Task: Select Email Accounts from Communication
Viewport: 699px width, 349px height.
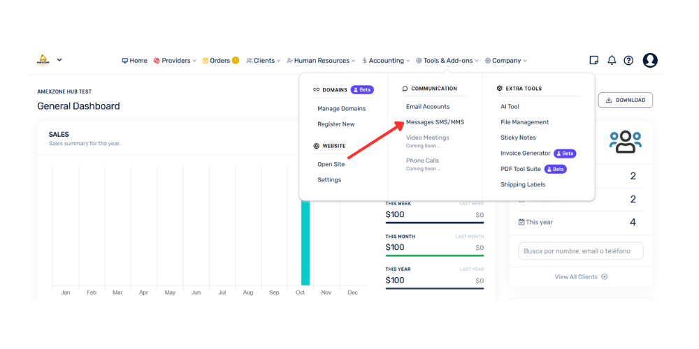Action: tap(428, 106)
